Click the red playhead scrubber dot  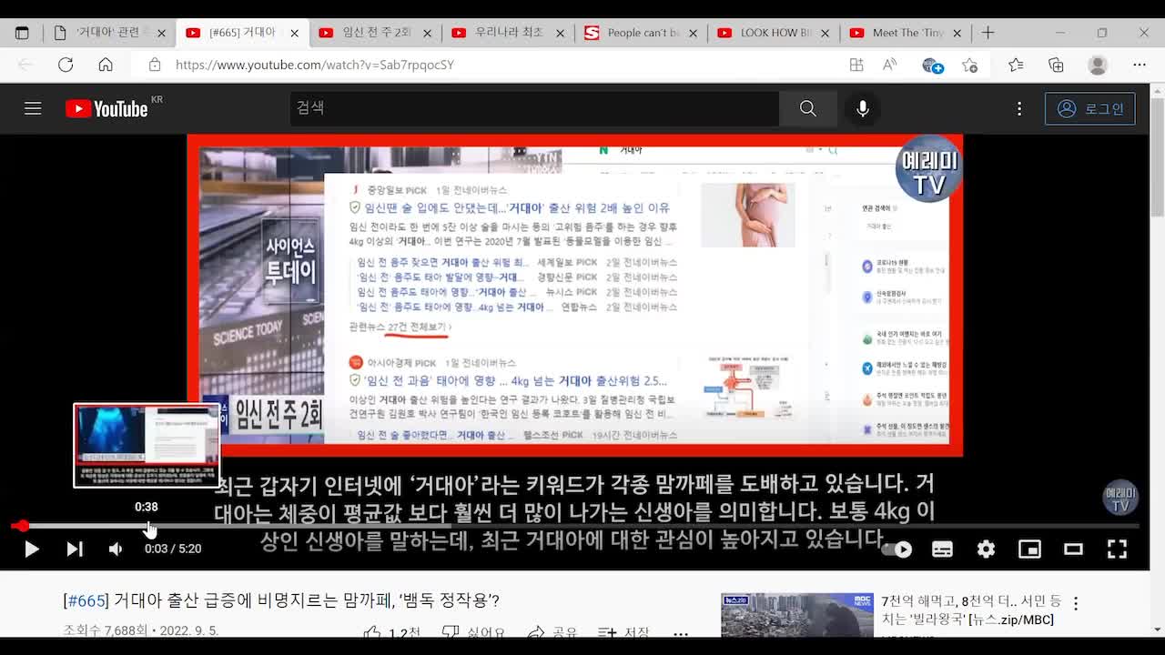coord(22,526)
